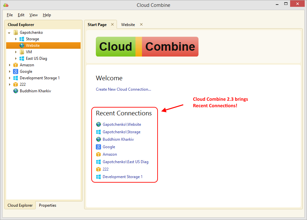
Task: Select VM under Gapotchenko
Action: [x=29, y=52]
